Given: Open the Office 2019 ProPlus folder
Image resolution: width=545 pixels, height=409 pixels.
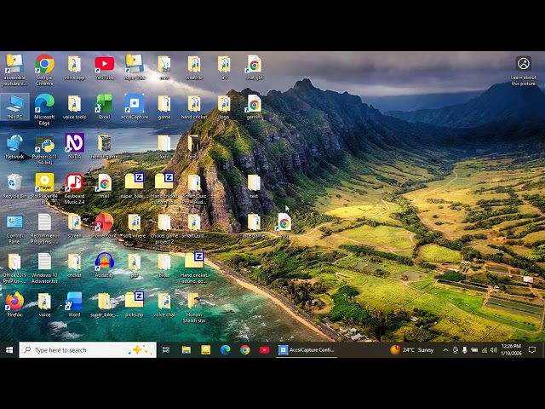Looking at the screenshot, I should tap(14, 268).
